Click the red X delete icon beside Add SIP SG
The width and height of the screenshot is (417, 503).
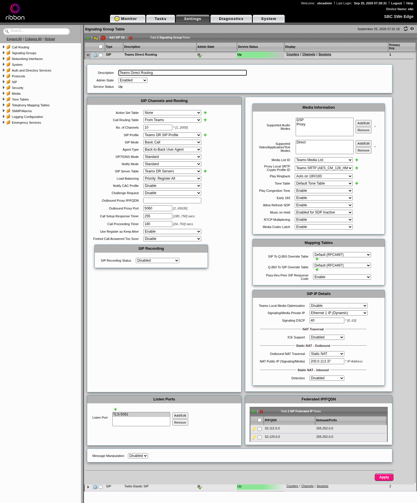(x=131, y=38)
